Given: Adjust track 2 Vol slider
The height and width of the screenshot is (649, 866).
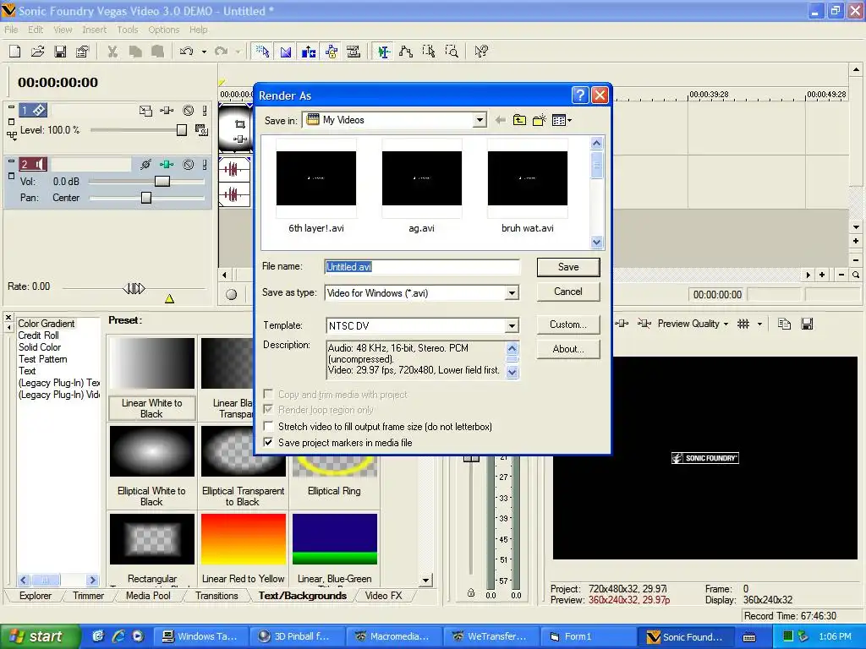Looking at the screenshot, I should [x=162, y=182].
